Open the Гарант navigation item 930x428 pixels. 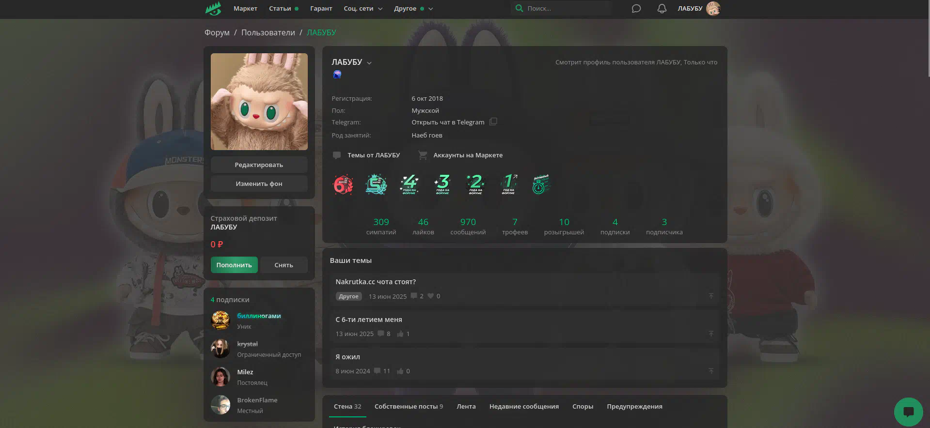click(x=321, y=8)
